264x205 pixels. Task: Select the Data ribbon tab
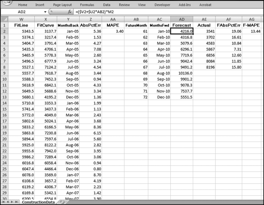coord(106,5)
